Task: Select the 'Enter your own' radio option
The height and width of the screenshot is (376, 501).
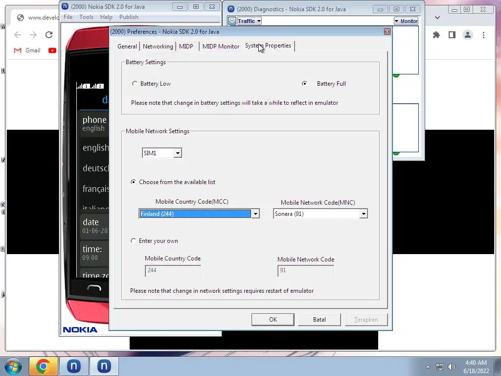Action: (x=133, y=241)
